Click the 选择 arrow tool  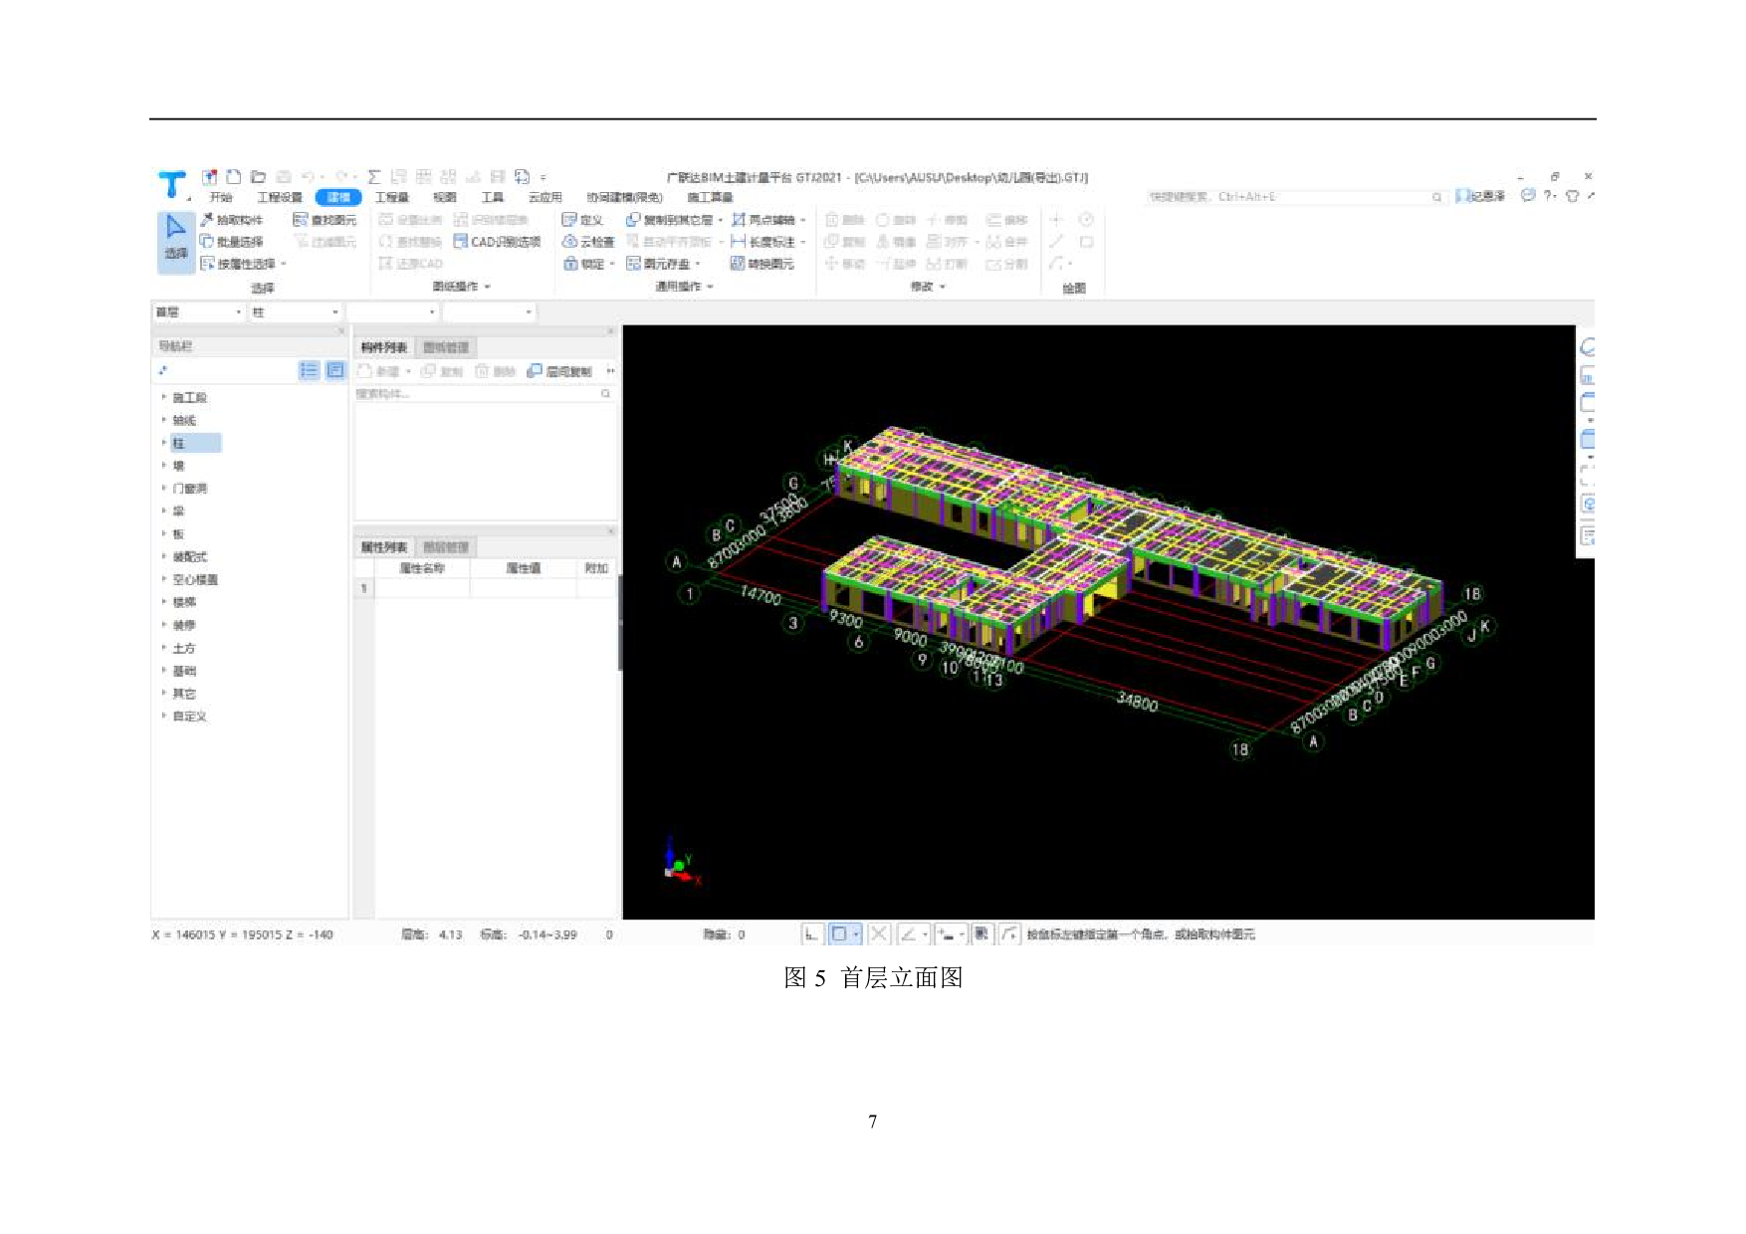pos(175,239)
